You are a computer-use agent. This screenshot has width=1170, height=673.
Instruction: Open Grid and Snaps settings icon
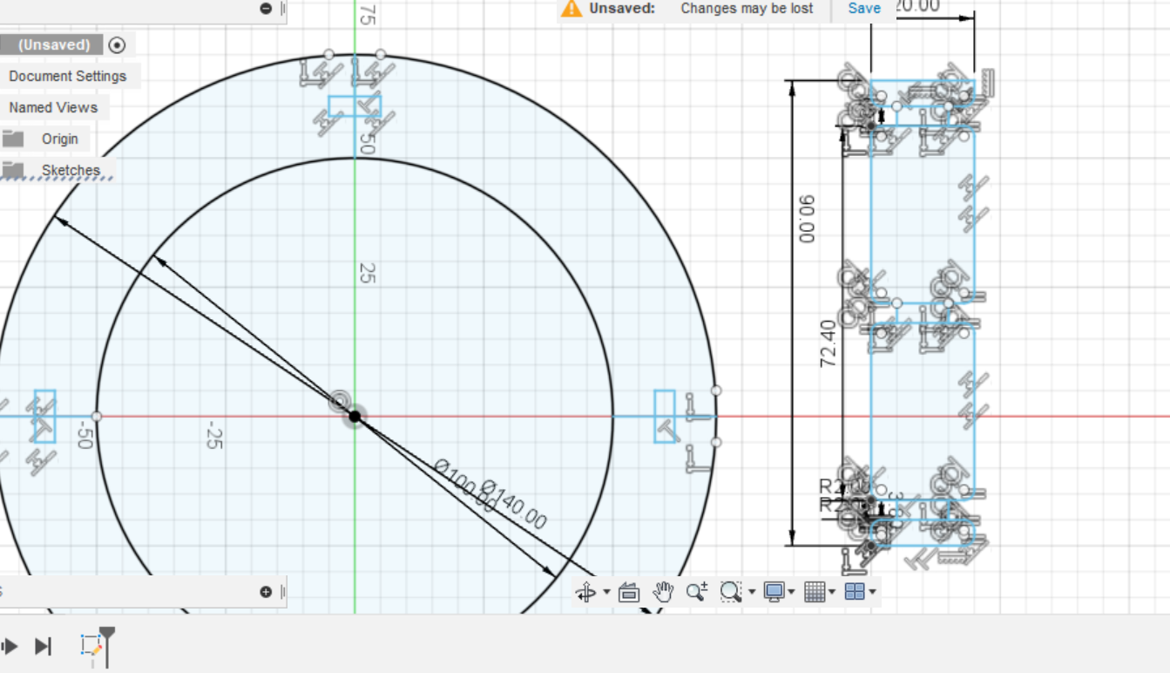tap(814, 593)
